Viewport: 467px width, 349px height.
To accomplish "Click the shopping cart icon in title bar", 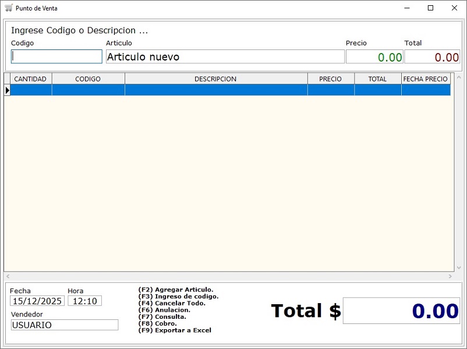I will pyautogui.click(x=8, y=8).
